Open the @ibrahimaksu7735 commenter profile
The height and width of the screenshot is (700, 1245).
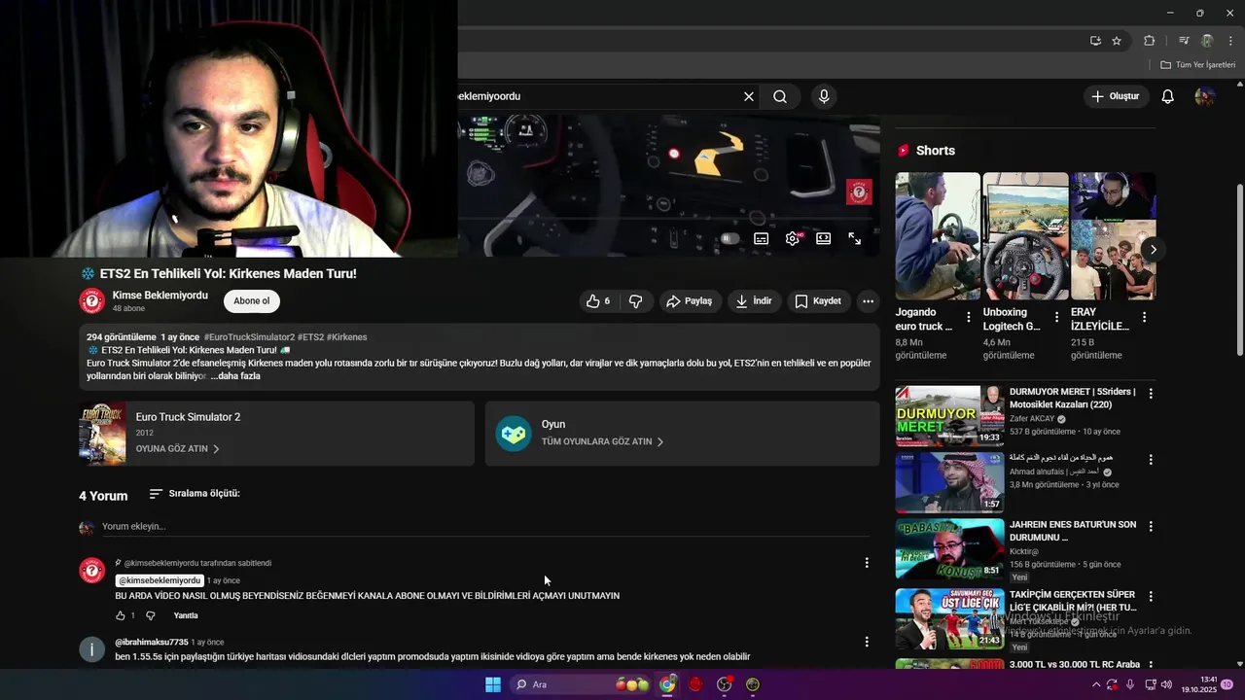click(152, 643)
